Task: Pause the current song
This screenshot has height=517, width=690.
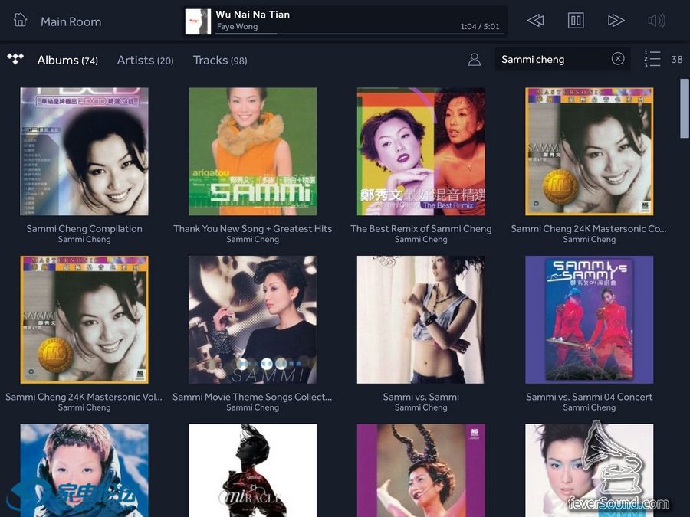Action: (x=576, y=21)
